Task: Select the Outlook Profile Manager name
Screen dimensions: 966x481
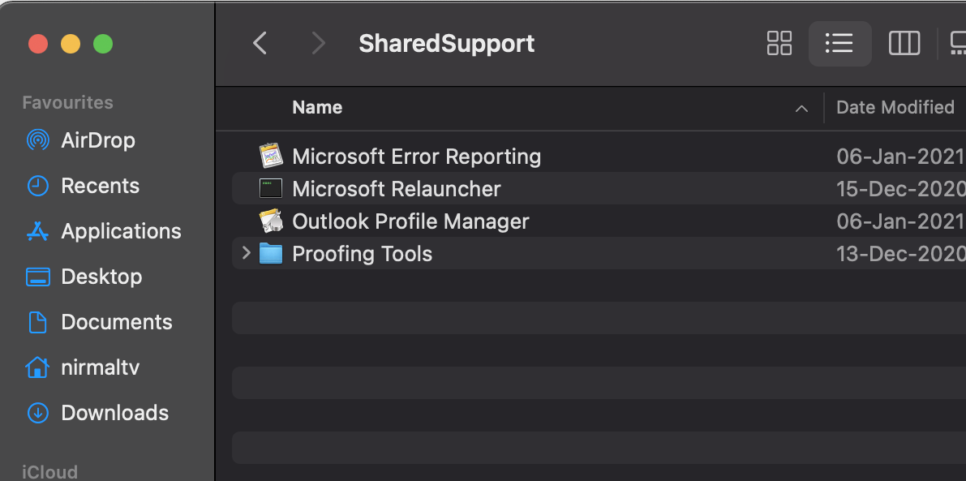Action: coord(410,221)
